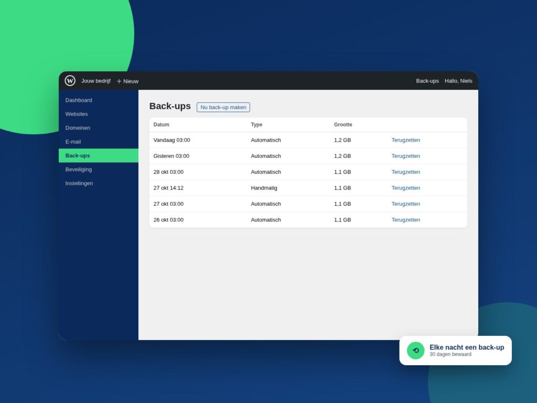
Task: Select the Gisteren 03:00 date cell
Action: (171, 156)
